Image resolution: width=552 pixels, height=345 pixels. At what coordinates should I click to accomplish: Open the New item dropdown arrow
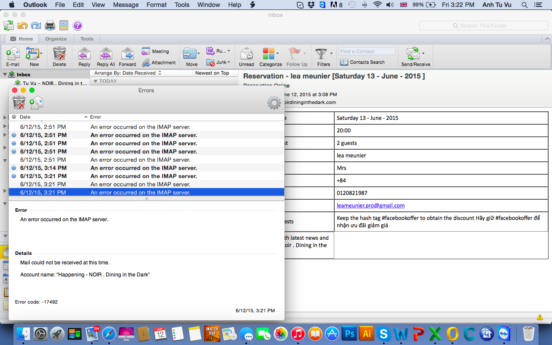coord(41,53)
